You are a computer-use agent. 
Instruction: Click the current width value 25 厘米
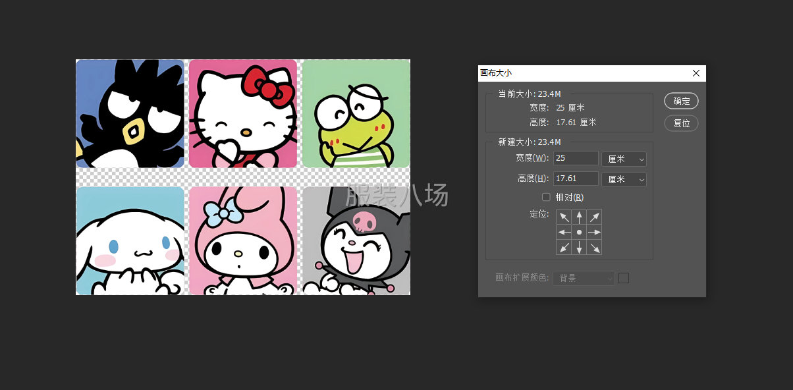pyautogui.click(x=570, y=107)
